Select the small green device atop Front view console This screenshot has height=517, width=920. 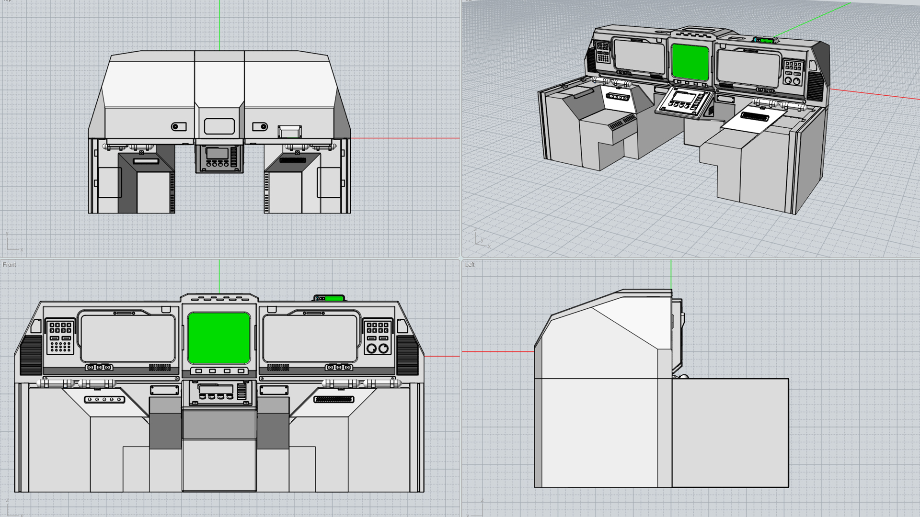(329, 298)
